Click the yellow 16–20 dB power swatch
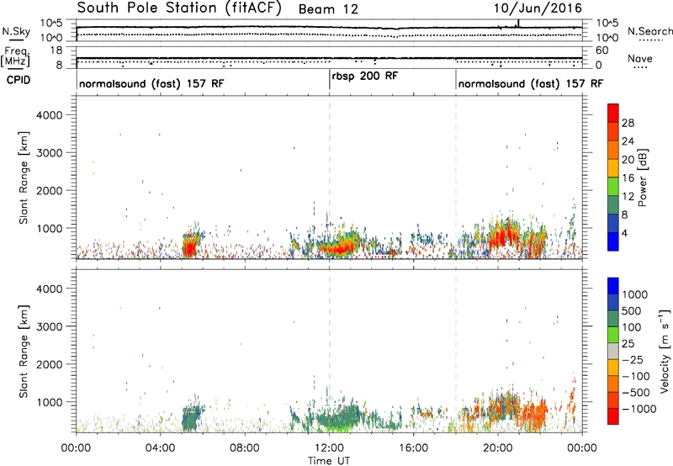Viewport: 673px width, 466px height. pyautogui.click(x=613, y=168)
